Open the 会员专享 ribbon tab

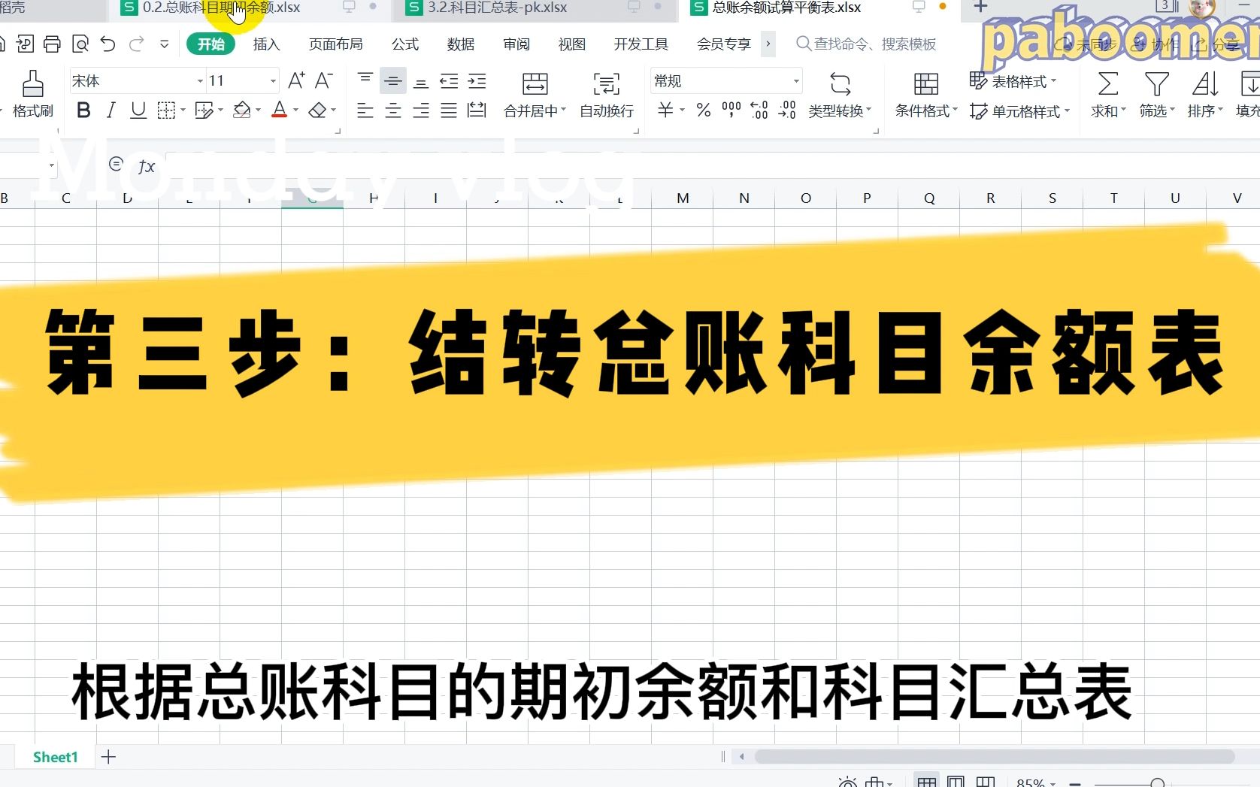pyautogui.click(x=724, y=44)
